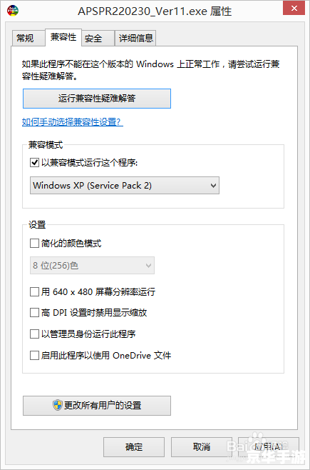
Task: Check run this program as administrator
Action: coord(34,334)
